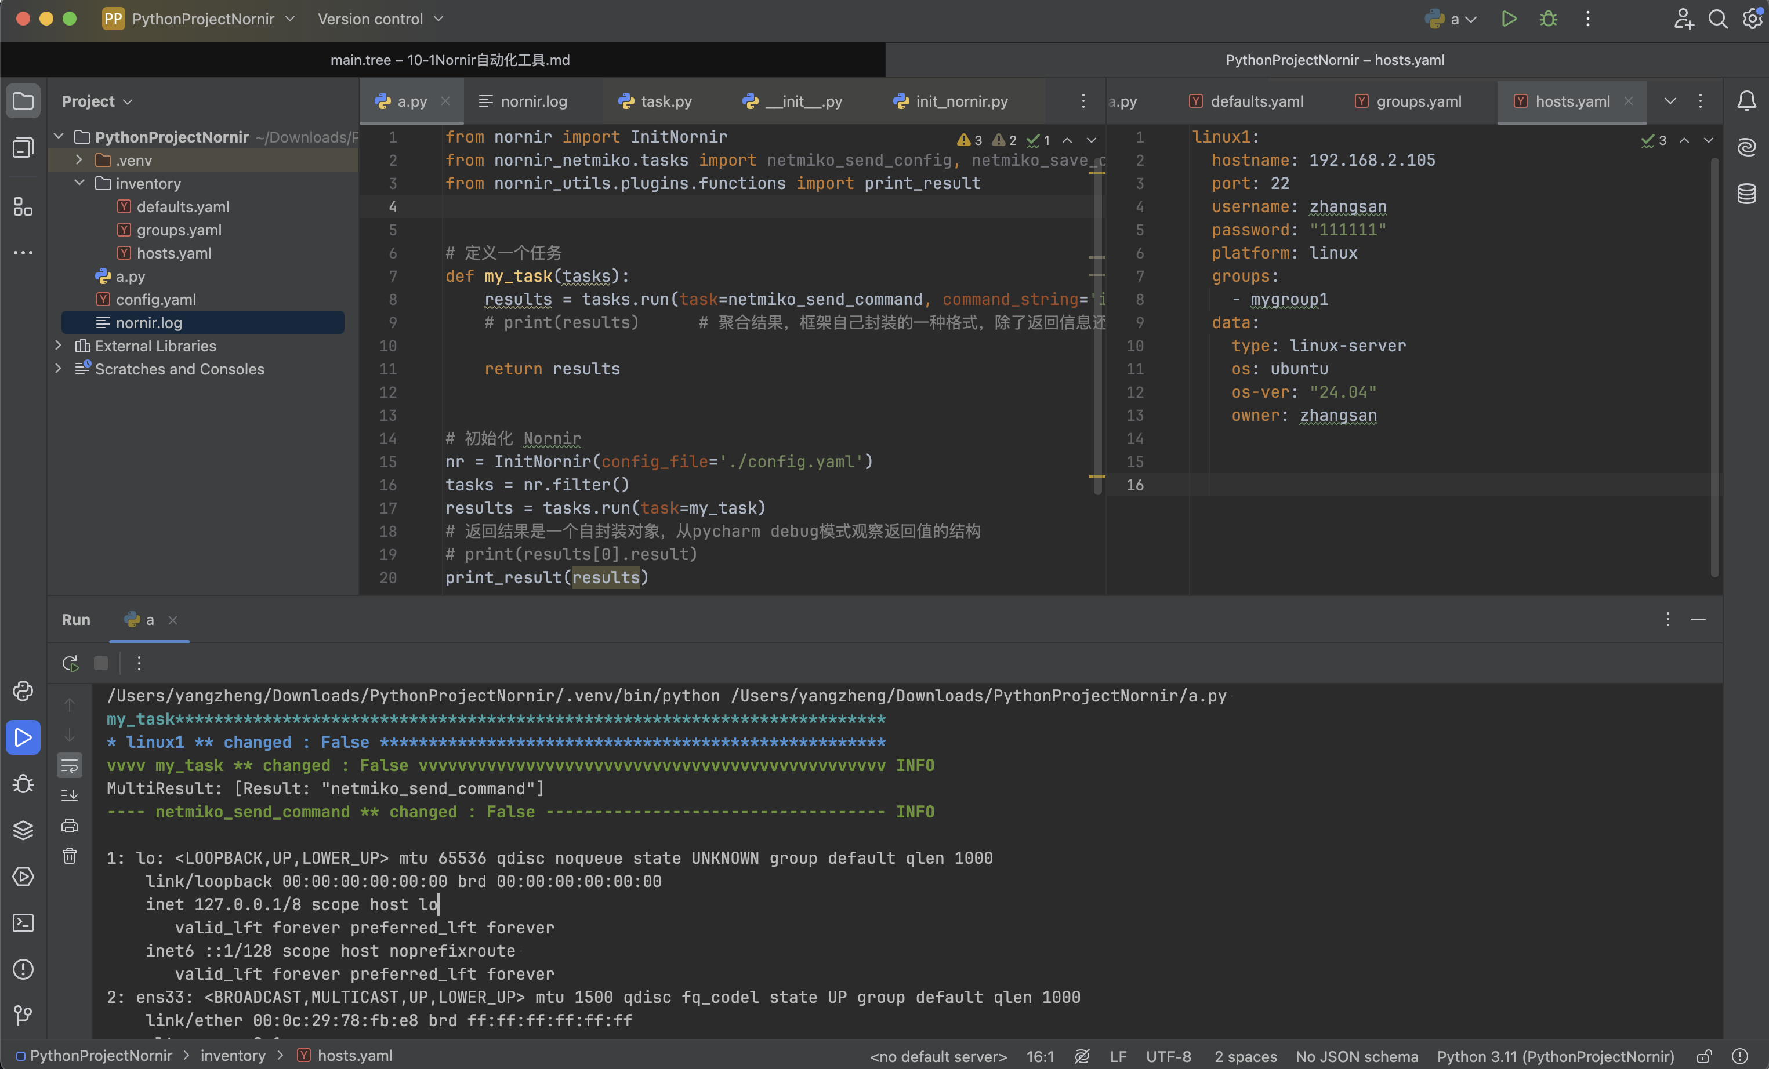Open the Database tool window
This screenshot has width=1769, height=1069.
1746,194
